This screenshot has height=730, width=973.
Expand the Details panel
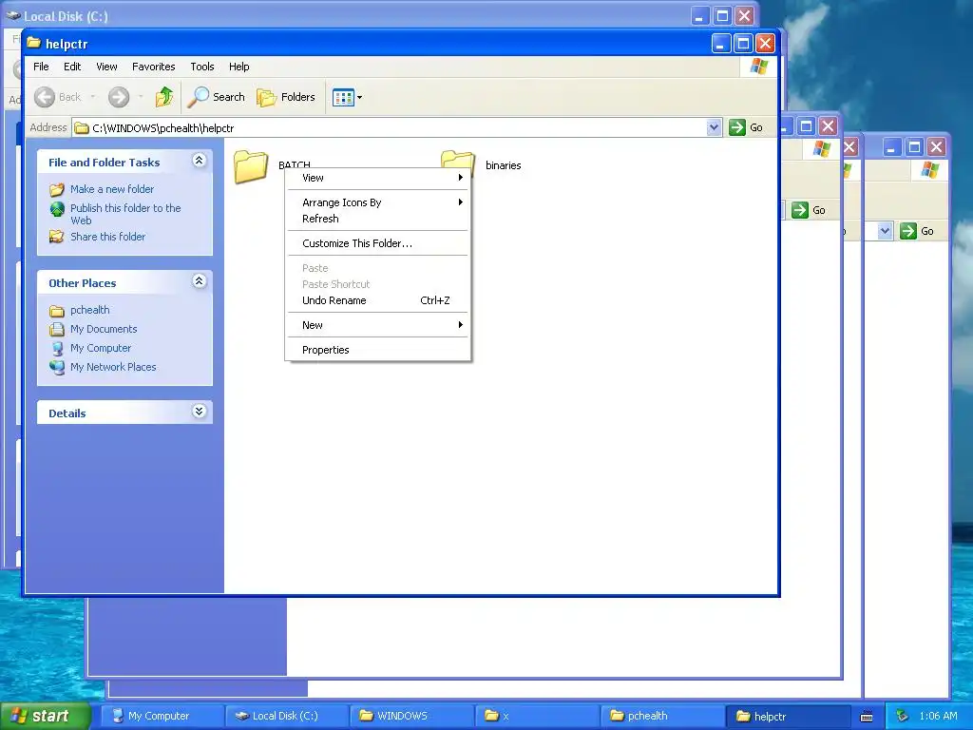[200, 412]
